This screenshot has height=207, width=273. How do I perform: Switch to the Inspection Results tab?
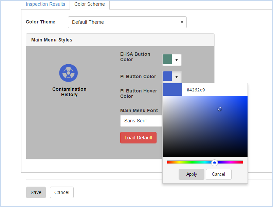point(45,4)
